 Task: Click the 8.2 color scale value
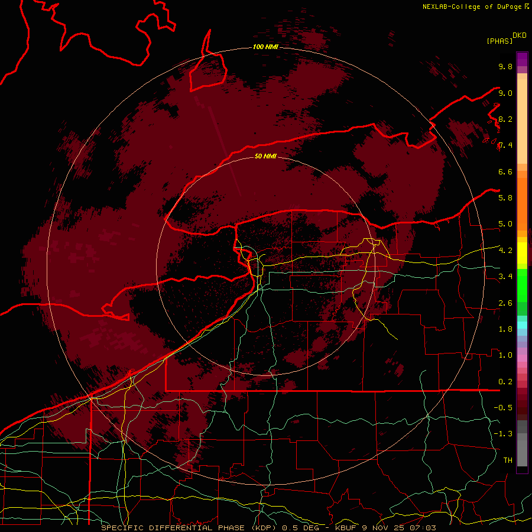(x=505, y=119)
